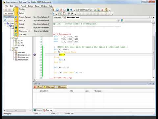Switch to the Monitor bottom tab
The height and width of the screenshot is (119, 158).
[38, 110]
